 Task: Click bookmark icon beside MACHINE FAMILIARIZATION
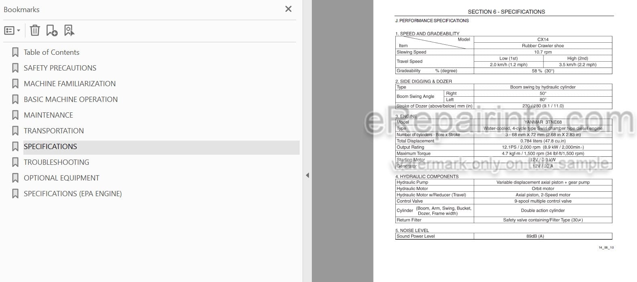[x=15, y=84]
